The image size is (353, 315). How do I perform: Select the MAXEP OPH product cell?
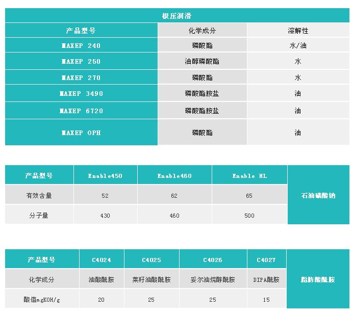pos(81,133)
